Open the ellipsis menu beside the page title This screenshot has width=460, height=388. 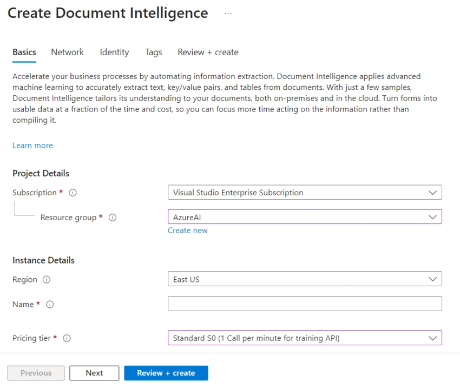[x=228, y=14]
